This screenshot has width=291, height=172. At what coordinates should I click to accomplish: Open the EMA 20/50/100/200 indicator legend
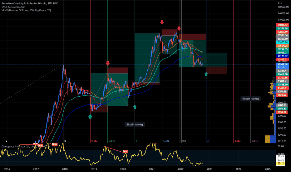coord(13,7)
